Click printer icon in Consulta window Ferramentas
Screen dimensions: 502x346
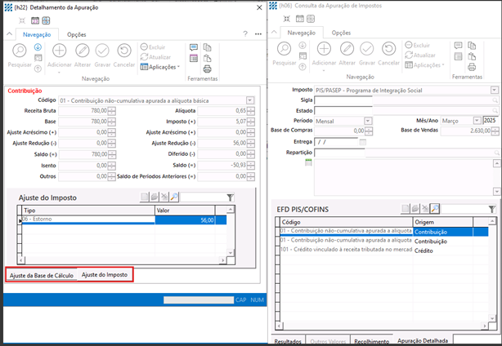coord(472,67)
